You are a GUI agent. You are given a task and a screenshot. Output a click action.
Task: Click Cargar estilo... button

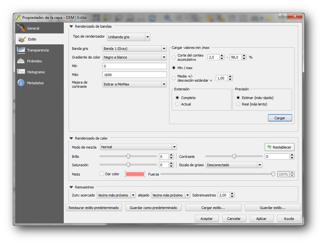[x=213, y=208]
